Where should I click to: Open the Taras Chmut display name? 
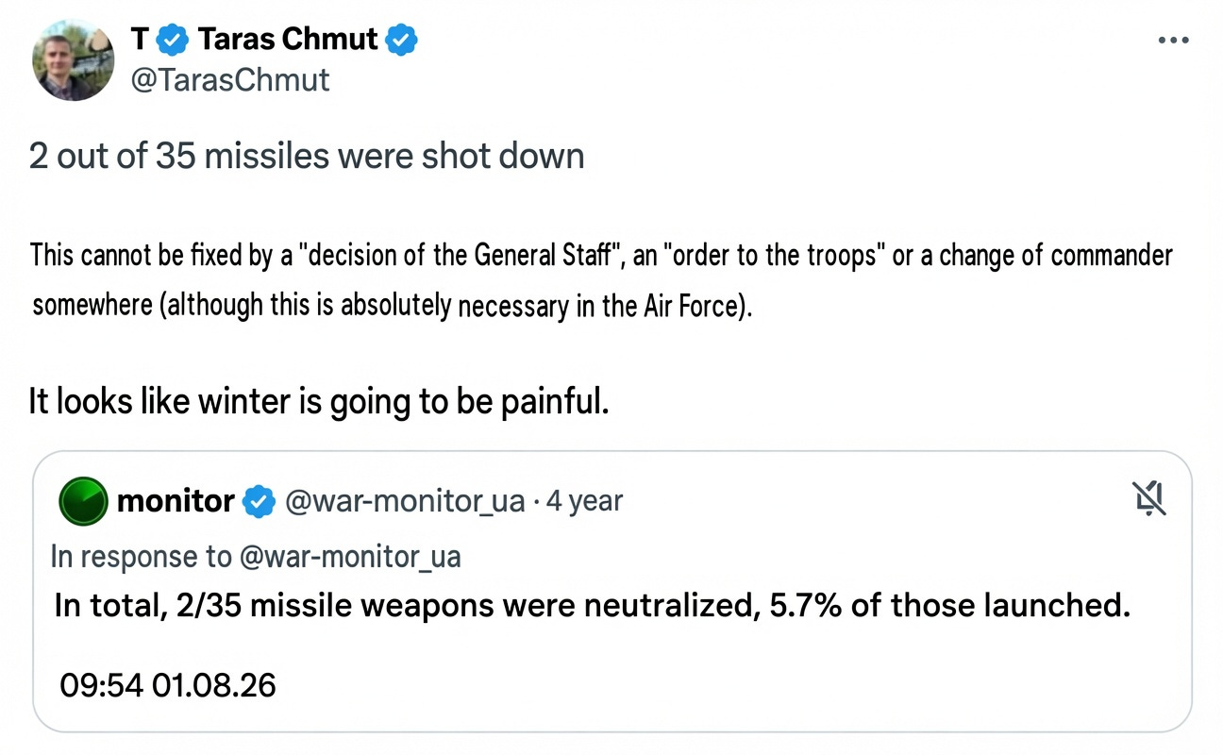point(288,40)
